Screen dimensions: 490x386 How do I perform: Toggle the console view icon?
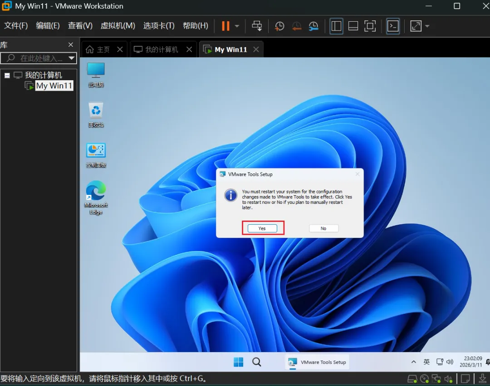click(393, 26)
